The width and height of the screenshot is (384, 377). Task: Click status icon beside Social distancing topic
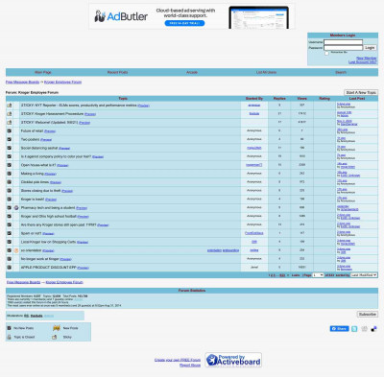[x=9, y=148]
